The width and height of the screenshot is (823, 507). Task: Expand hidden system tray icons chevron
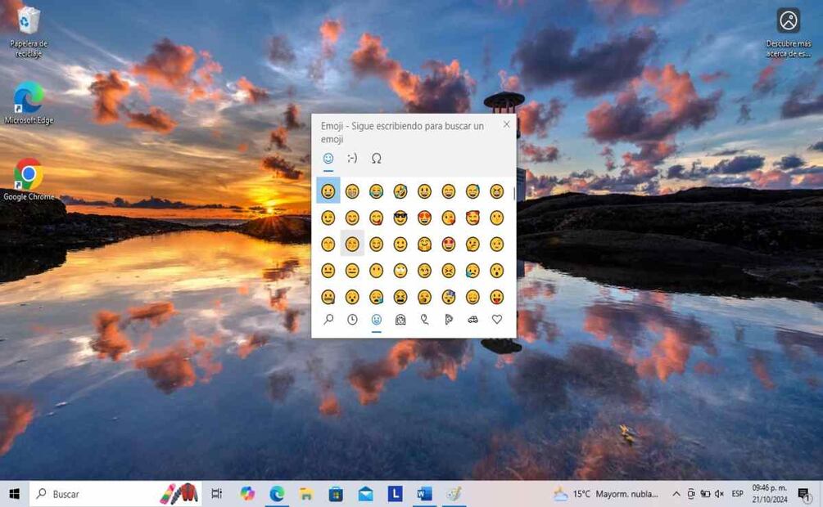[x=676, y=494]
